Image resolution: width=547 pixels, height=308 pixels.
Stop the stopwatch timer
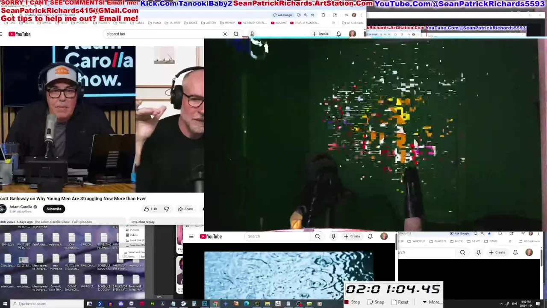click(353, 302)
